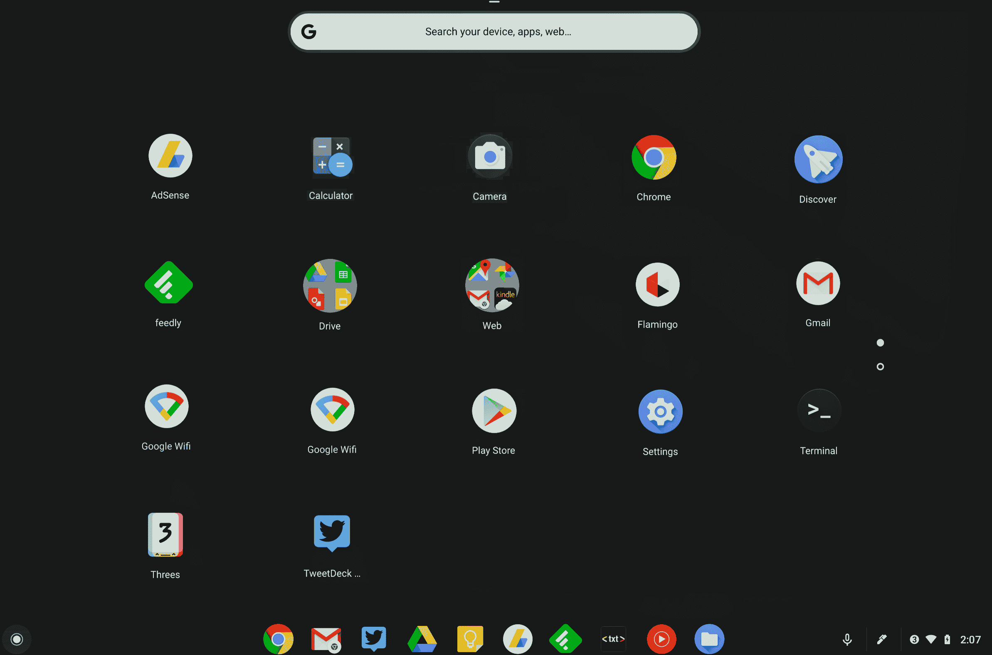Click the search bar

click(496, 32)
